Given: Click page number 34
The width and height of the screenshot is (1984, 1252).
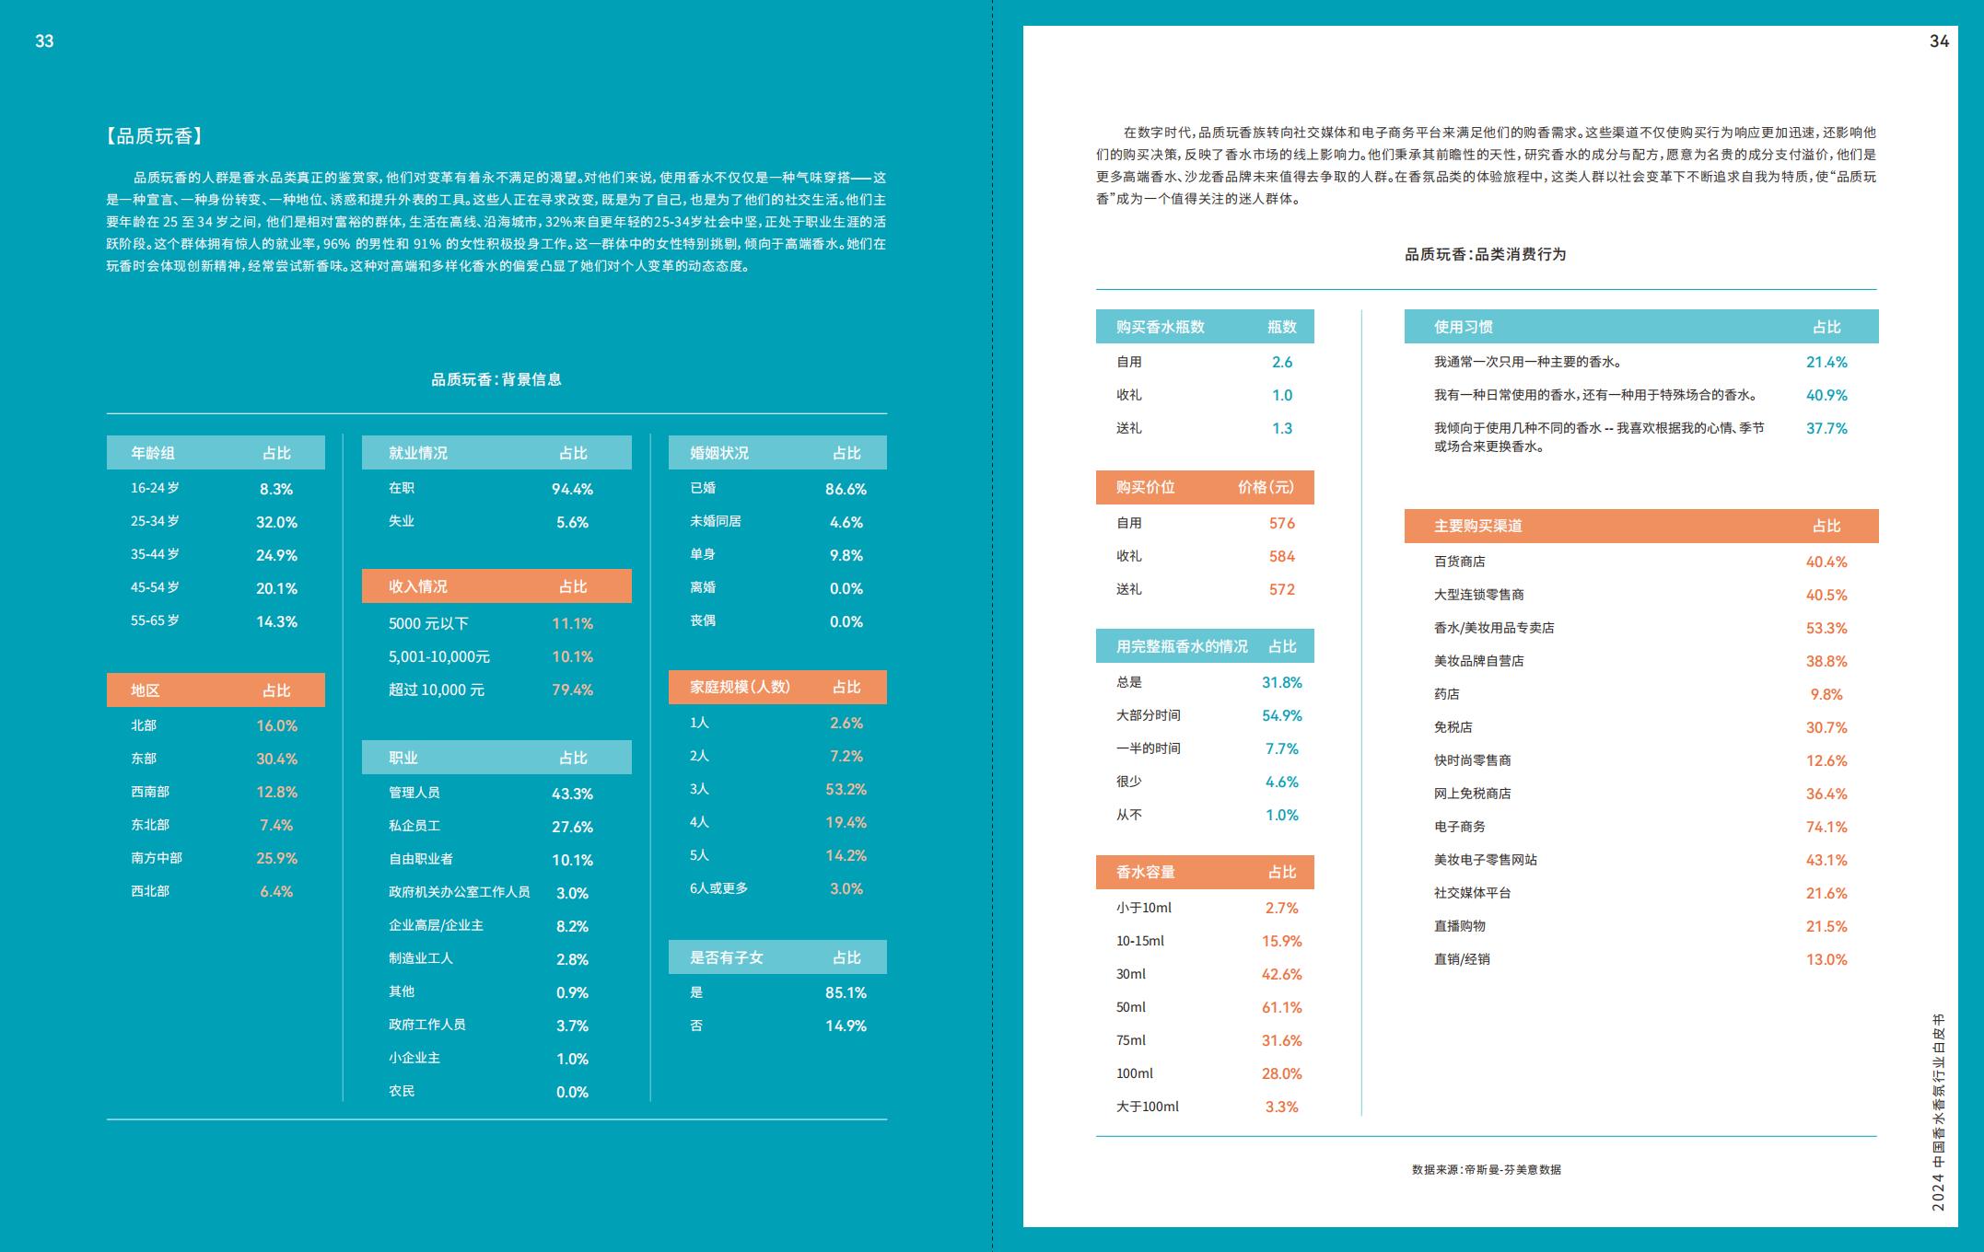Looking at the screenshot, I should 1939,41.
